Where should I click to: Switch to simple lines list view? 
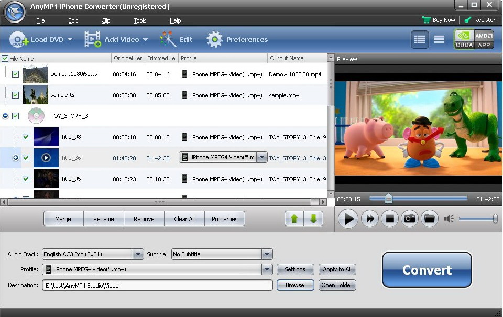[x=439, y=39]
